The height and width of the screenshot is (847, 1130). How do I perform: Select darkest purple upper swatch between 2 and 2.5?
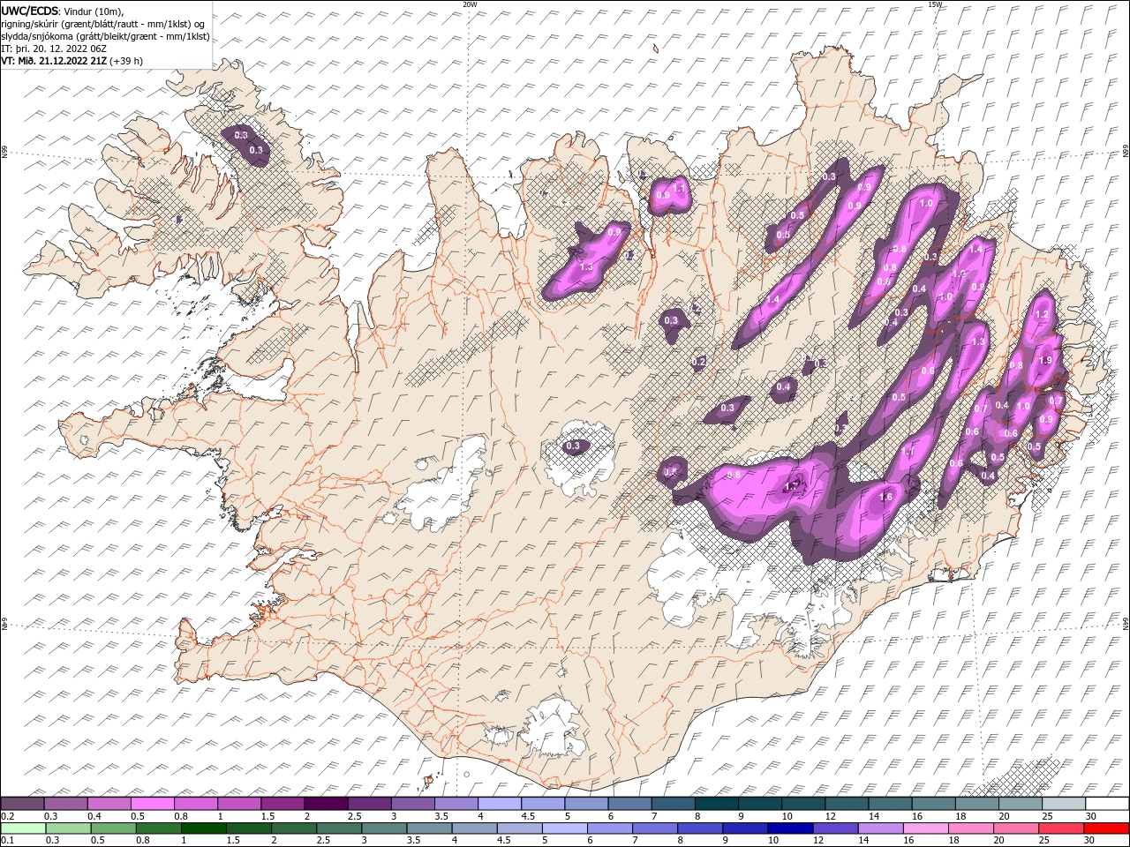[x=326, y=803]
